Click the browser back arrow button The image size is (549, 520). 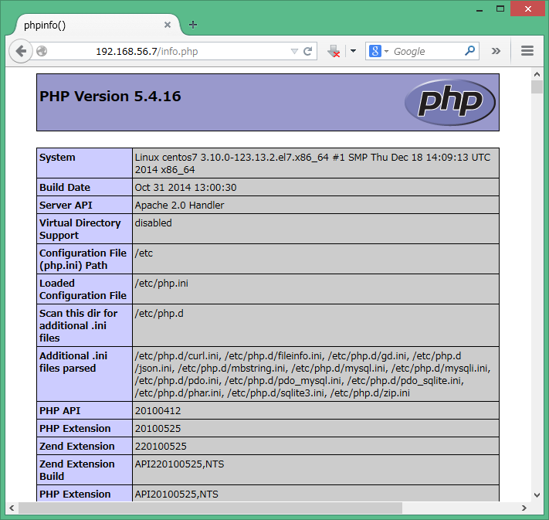pos(21,51)
